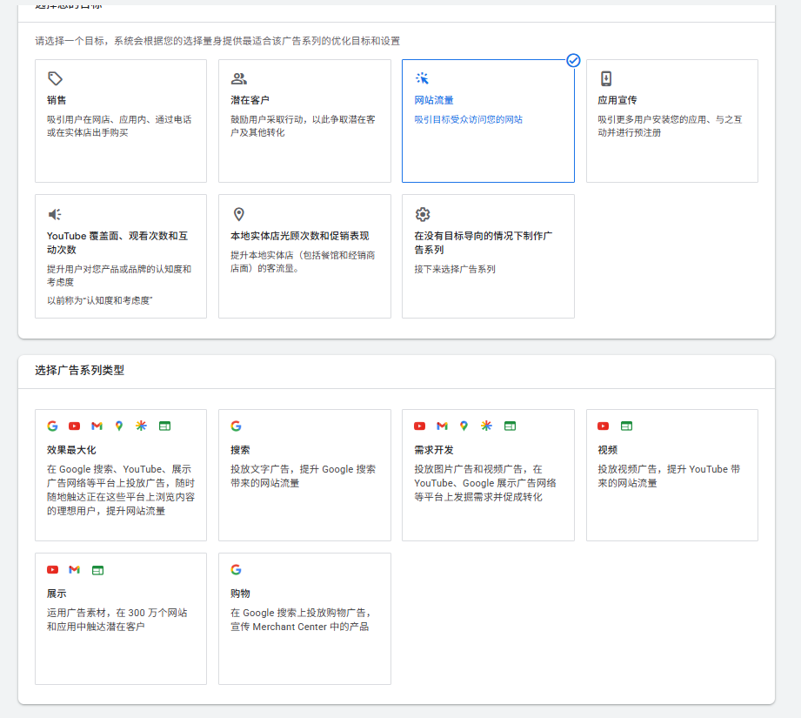The height and width of the screenshot is (718, 801).
Task: Select the 购物 campaign type title
Action: [240, 594]
